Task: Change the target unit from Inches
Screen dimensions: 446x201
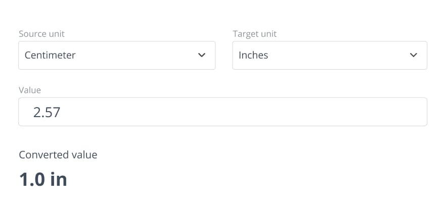Action: (x=330, y=55)
